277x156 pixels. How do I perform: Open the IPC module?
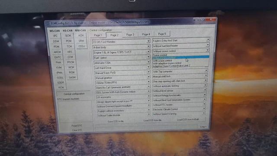[55, 36]
